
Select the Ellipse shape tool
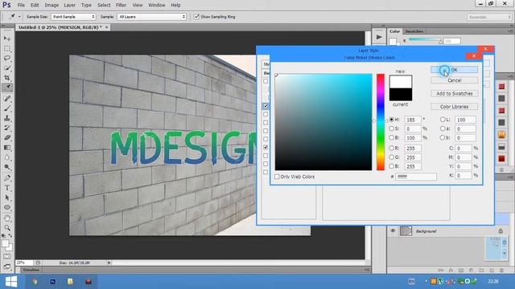pyautogui.click(x=7, y=207)
